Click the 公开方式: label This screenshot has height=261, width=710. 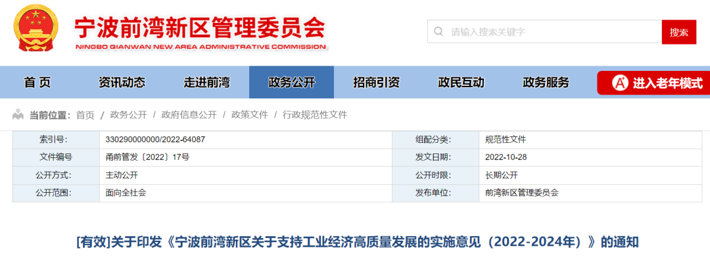pos(53,175)
